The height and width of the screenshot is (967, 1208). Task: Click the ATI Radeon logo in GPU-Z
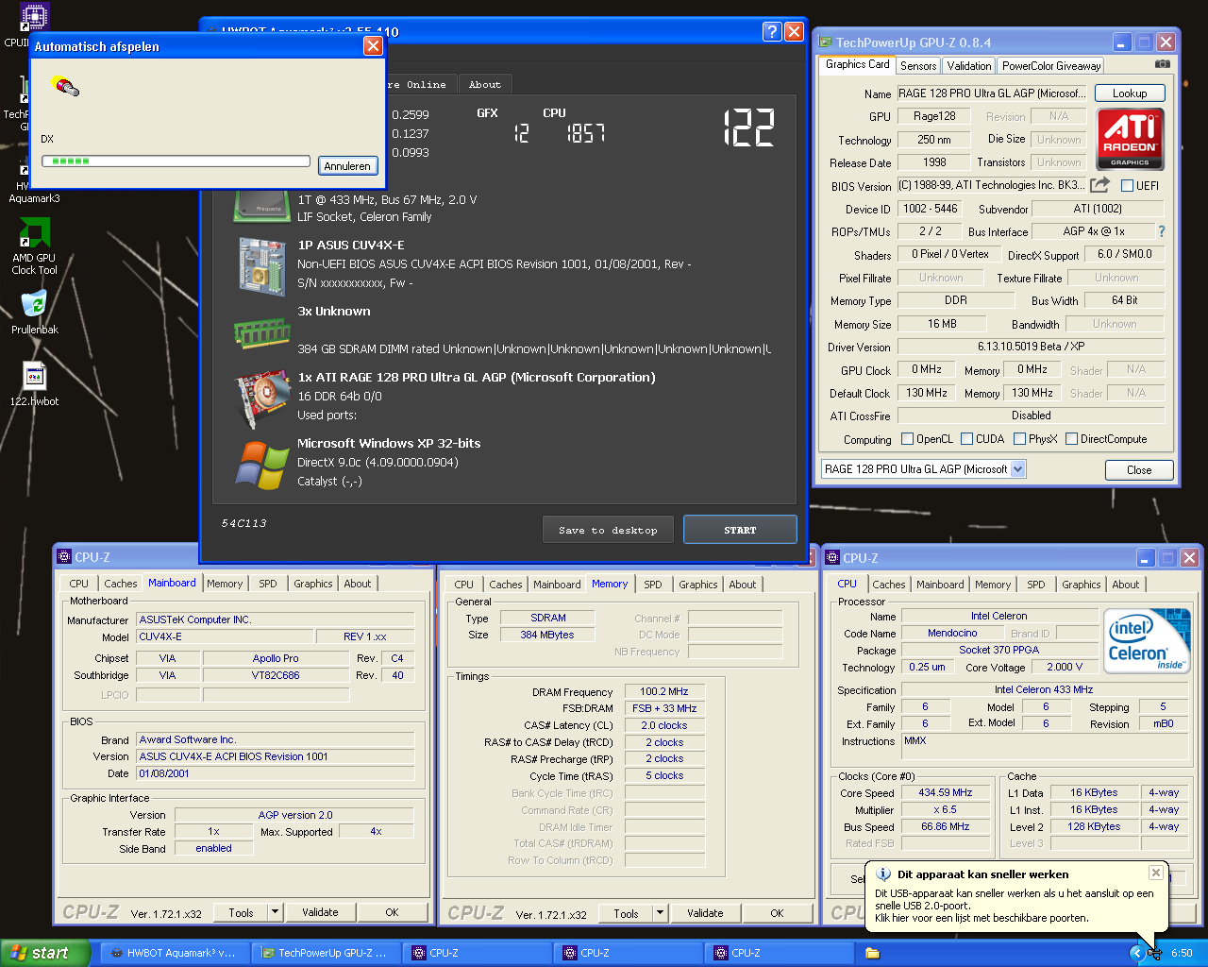(x=1130, y=138)
